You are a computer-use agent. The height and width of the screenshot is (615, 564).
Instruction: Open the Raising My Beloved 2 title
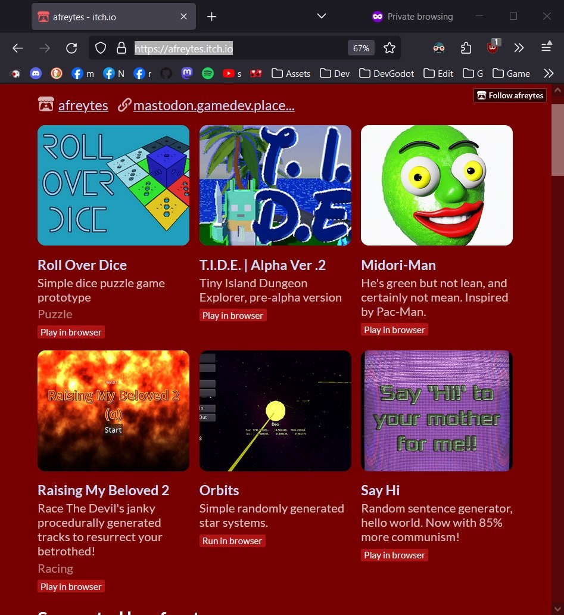(x=103, y=490)
